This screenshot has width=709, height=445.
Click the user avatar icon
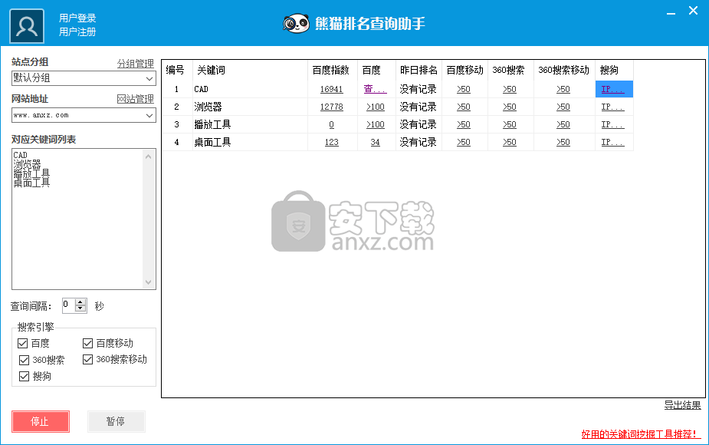click(27, 26)
